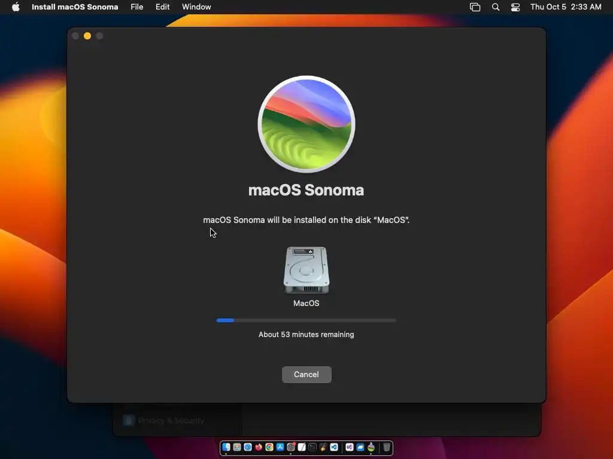Open Terminal from the Dock
This screenshot has width=613, height=459.
[x=312, y=447]
